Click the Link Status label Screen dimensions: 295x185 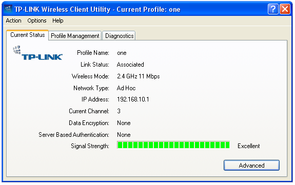(x=95, y=65)
